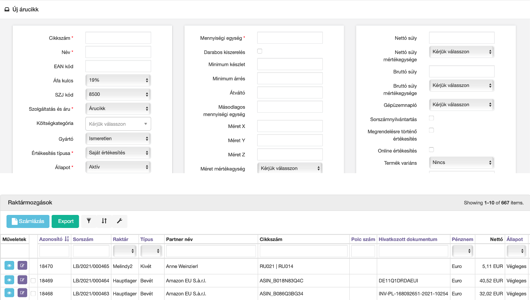530x300 pixels.
Task: Select the row checkbox for 18468
Action: pos(33,293)
